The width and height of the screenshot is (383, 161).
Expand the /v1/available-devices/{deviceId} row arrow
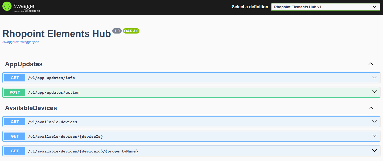374,136
